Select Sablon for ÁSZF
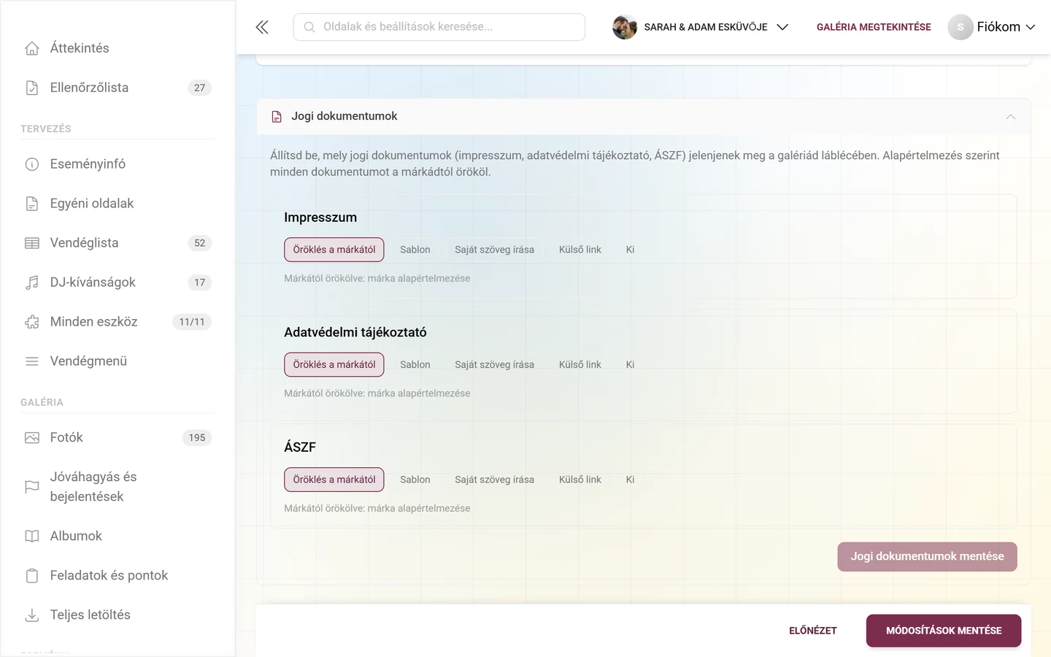1051x657 pixels. click(415, 480)
